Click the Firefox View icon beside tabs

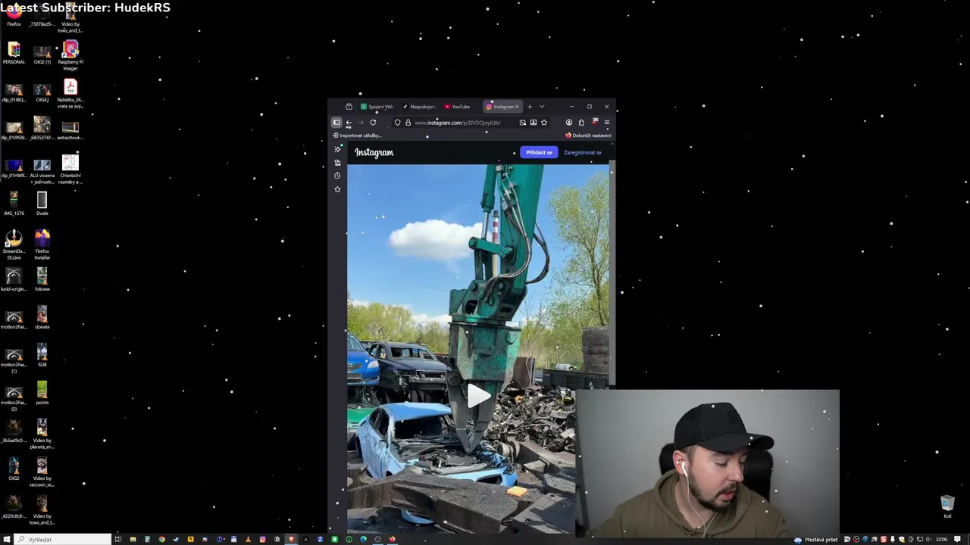coord(349,107)
